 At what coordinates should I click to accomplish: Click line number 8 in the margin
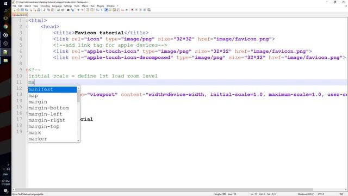click(x=21, y=64)
